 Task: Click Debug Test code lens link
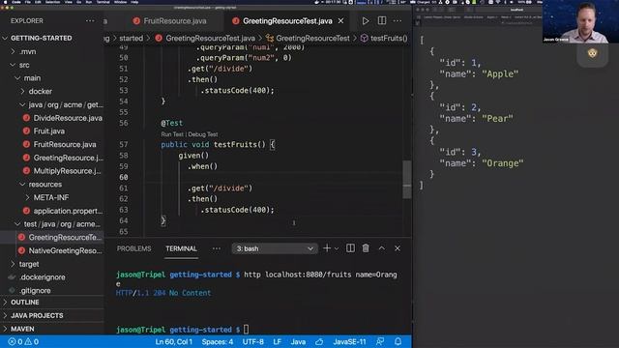pyautogui.click(x=203, y=134)
